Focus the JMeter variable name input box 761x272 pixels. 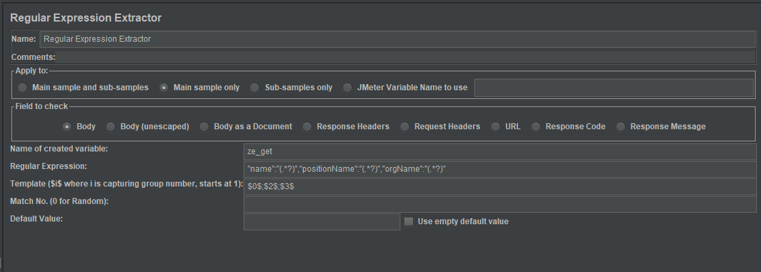pyautogui.click(x=614, y=88)
